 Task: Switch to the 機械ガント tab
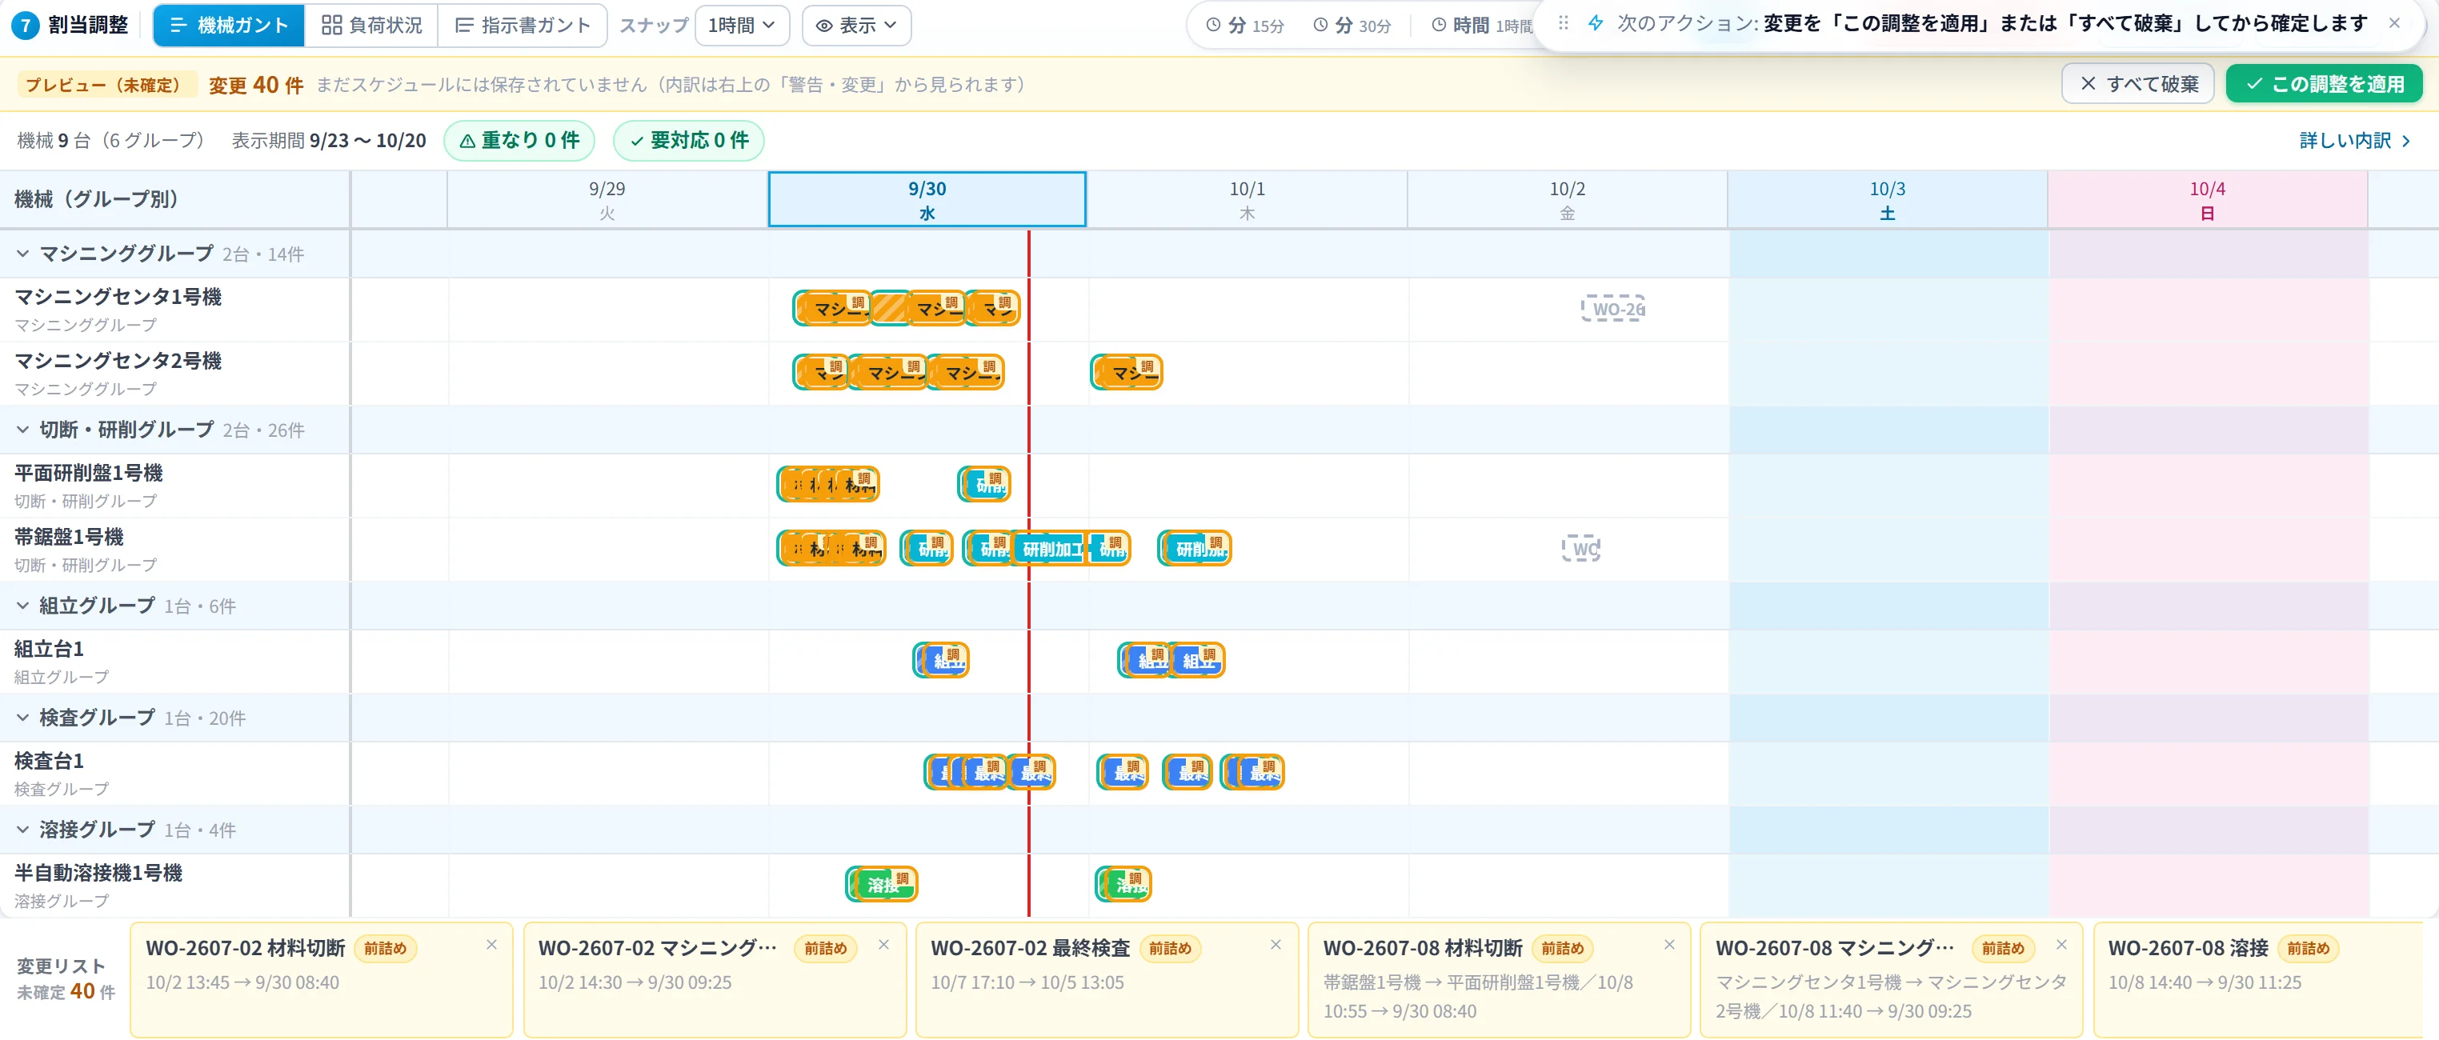(229, 26)
